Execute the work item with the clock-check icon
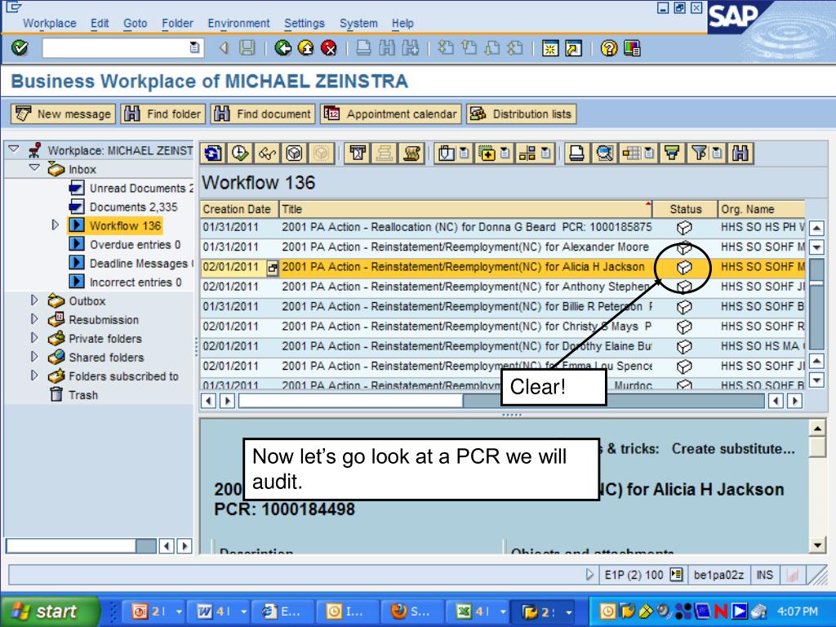The width and height of the screenshot is (836, 627). point(241,153)
